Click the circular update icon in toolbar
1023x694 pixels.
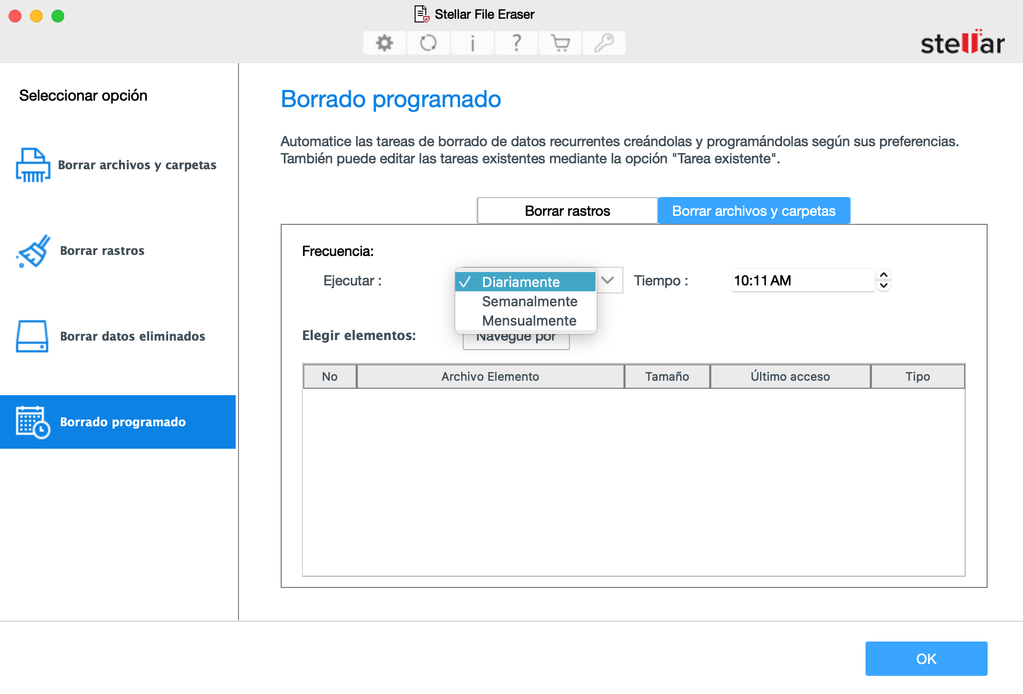tap(428, 43)
